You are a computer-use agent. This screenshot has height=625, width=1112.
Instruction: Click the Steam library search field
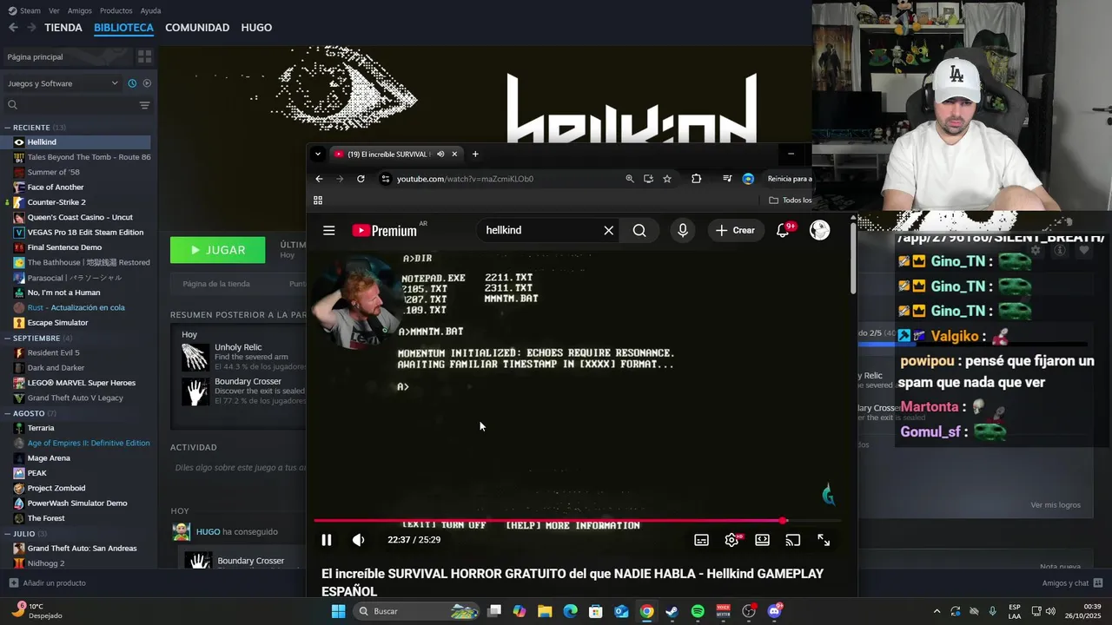point(69,105)
